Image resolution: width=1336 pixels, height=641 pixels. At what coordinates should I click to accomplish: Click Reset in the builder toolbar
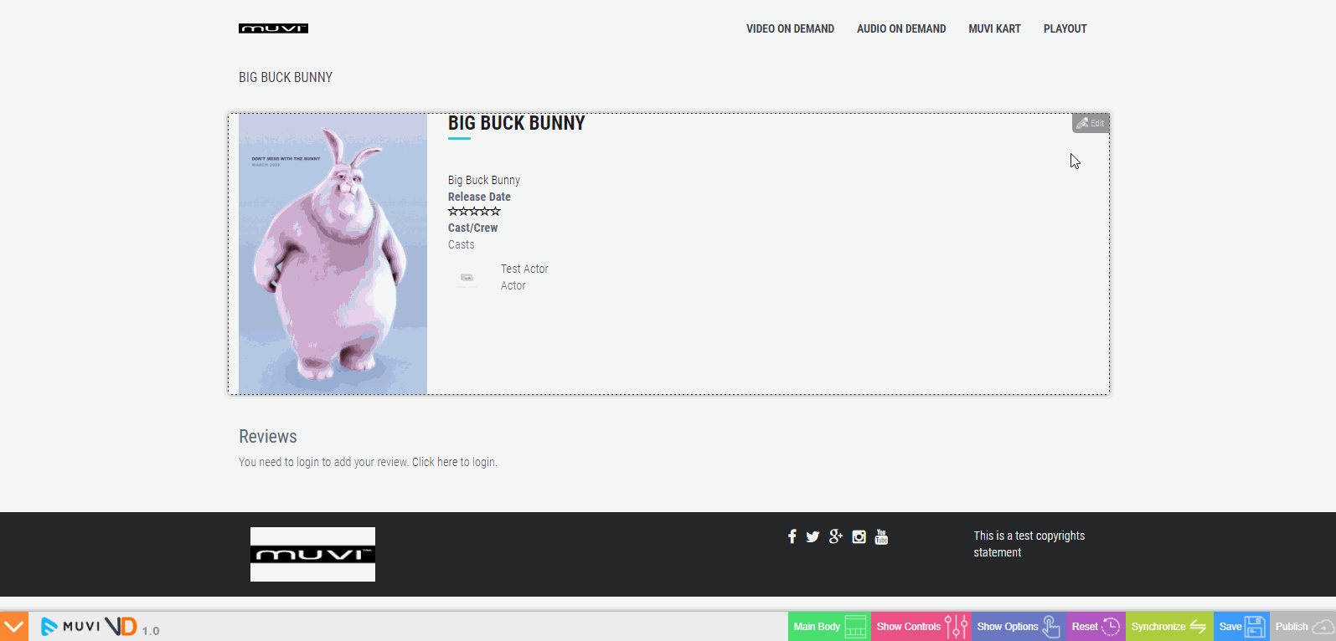pos(1096,626)
